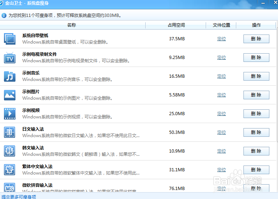This screenshot has width=278, height=199.
Task: Click the sample video film icon
Action: point(10,114)
